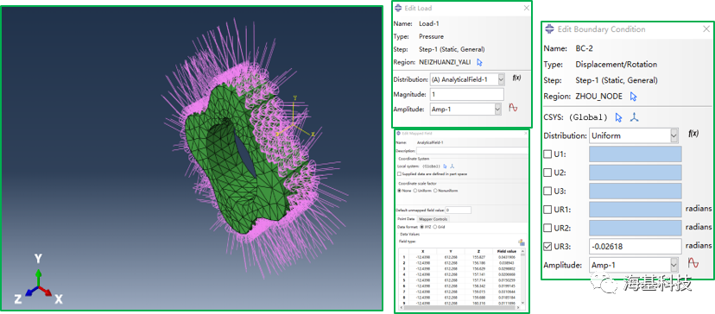Click the amplitude curve icon in Edit Boundary Condition

point(693,263)
